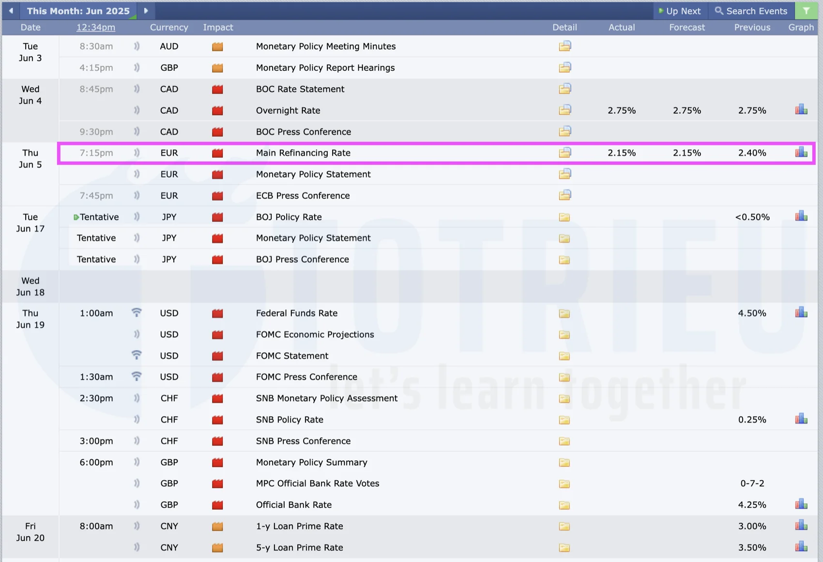Open the calendar filter funnel icon
The image size is (823, 562).
pyautogui.click(x=806, y=11)
